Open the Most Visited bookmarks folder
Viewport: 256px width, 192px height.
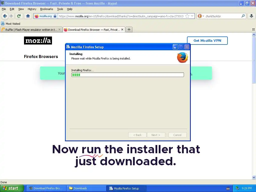tap(10, 24)
